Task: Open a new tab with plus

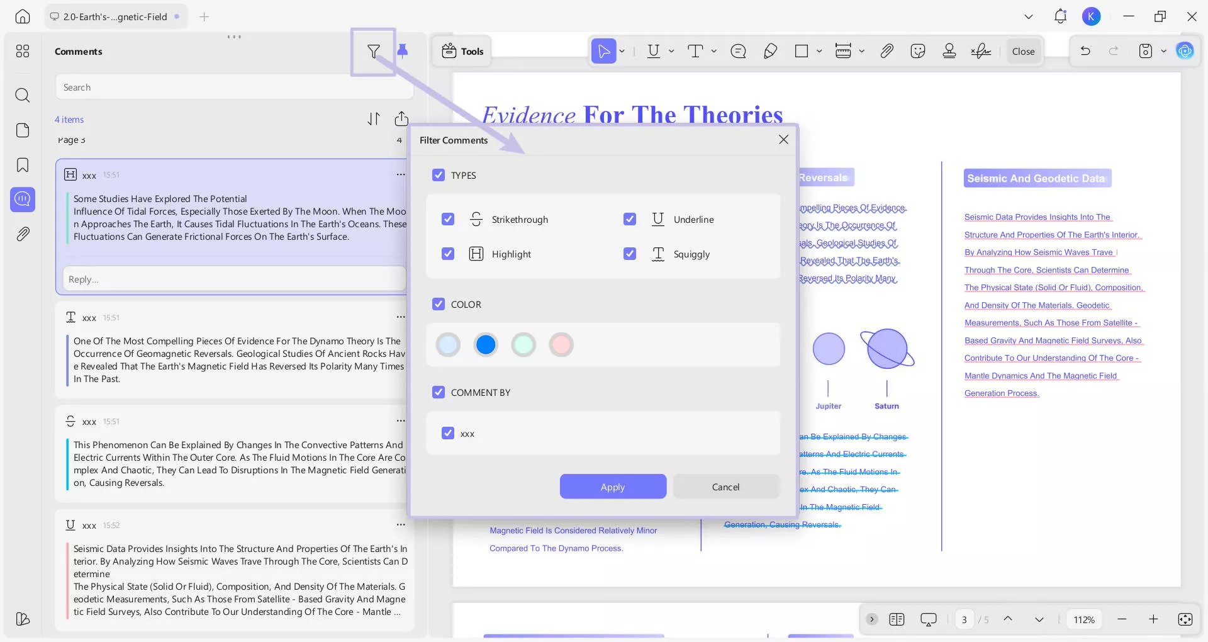Action: 204,17
